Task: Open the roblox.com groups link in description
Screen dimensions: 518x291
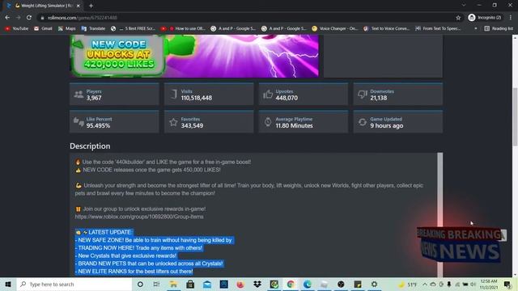Action: click(139, 217)
